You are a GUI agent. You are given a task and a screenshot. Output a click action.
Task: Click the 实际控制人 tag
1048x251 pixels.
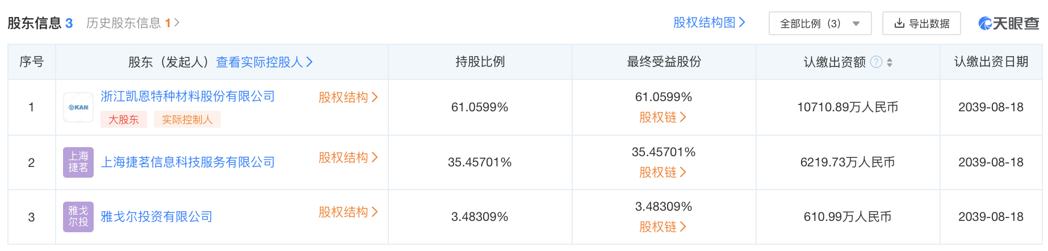(187, 119)
